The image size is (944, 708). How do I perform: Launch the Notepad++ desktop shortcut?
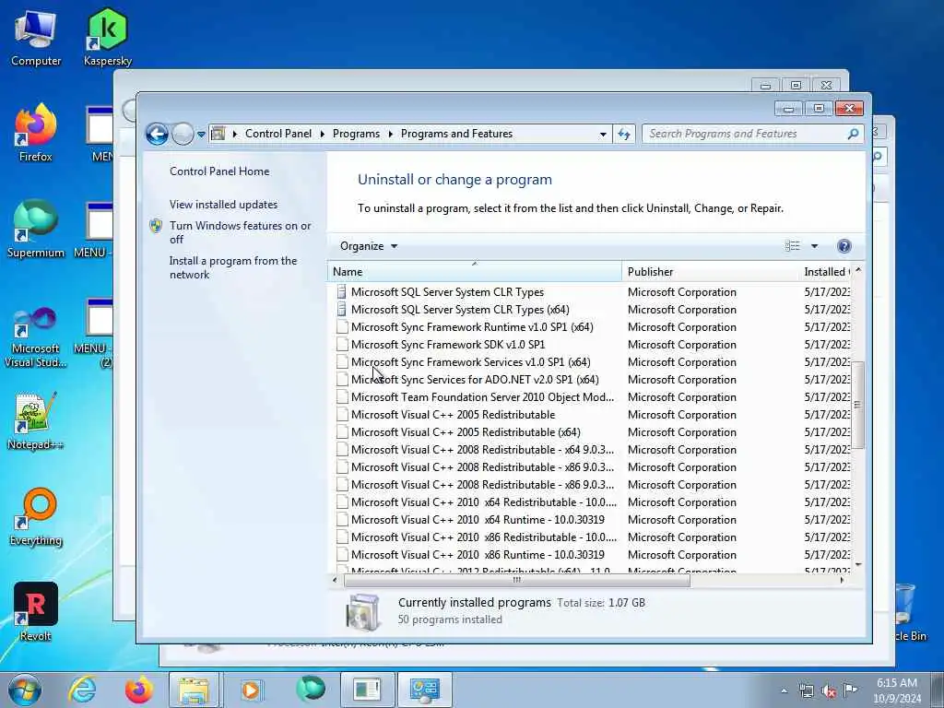point(36,421)
